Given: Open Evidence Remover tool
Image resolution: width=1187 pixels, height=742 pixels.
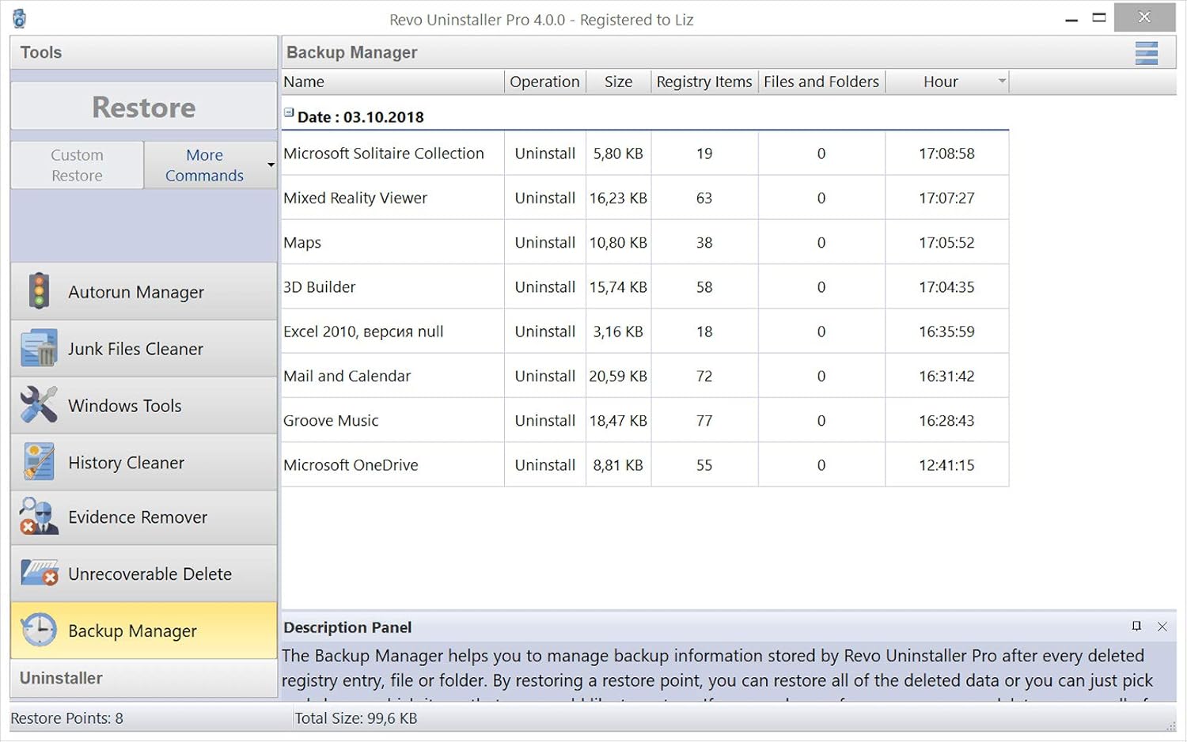Looking at the screenshot, I should [143, 517].
